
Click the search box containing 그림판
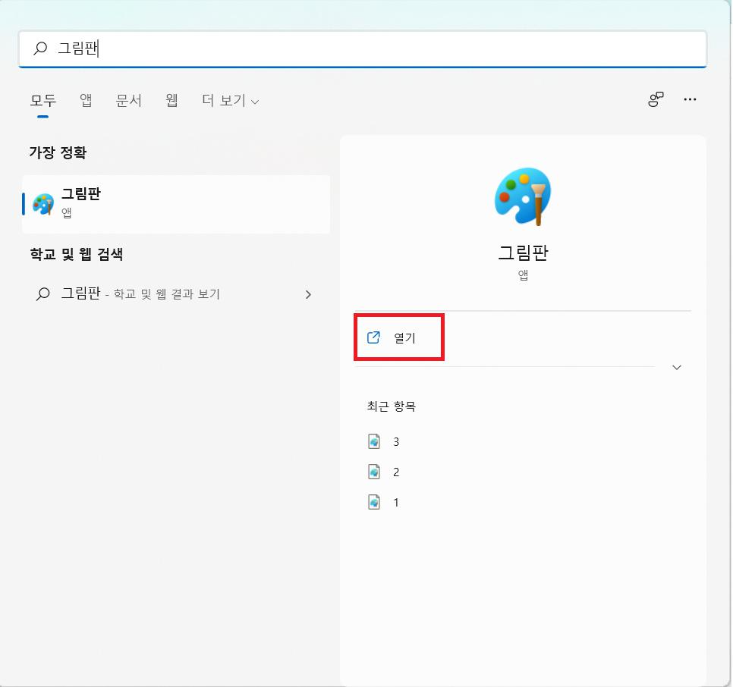[362, 49]
